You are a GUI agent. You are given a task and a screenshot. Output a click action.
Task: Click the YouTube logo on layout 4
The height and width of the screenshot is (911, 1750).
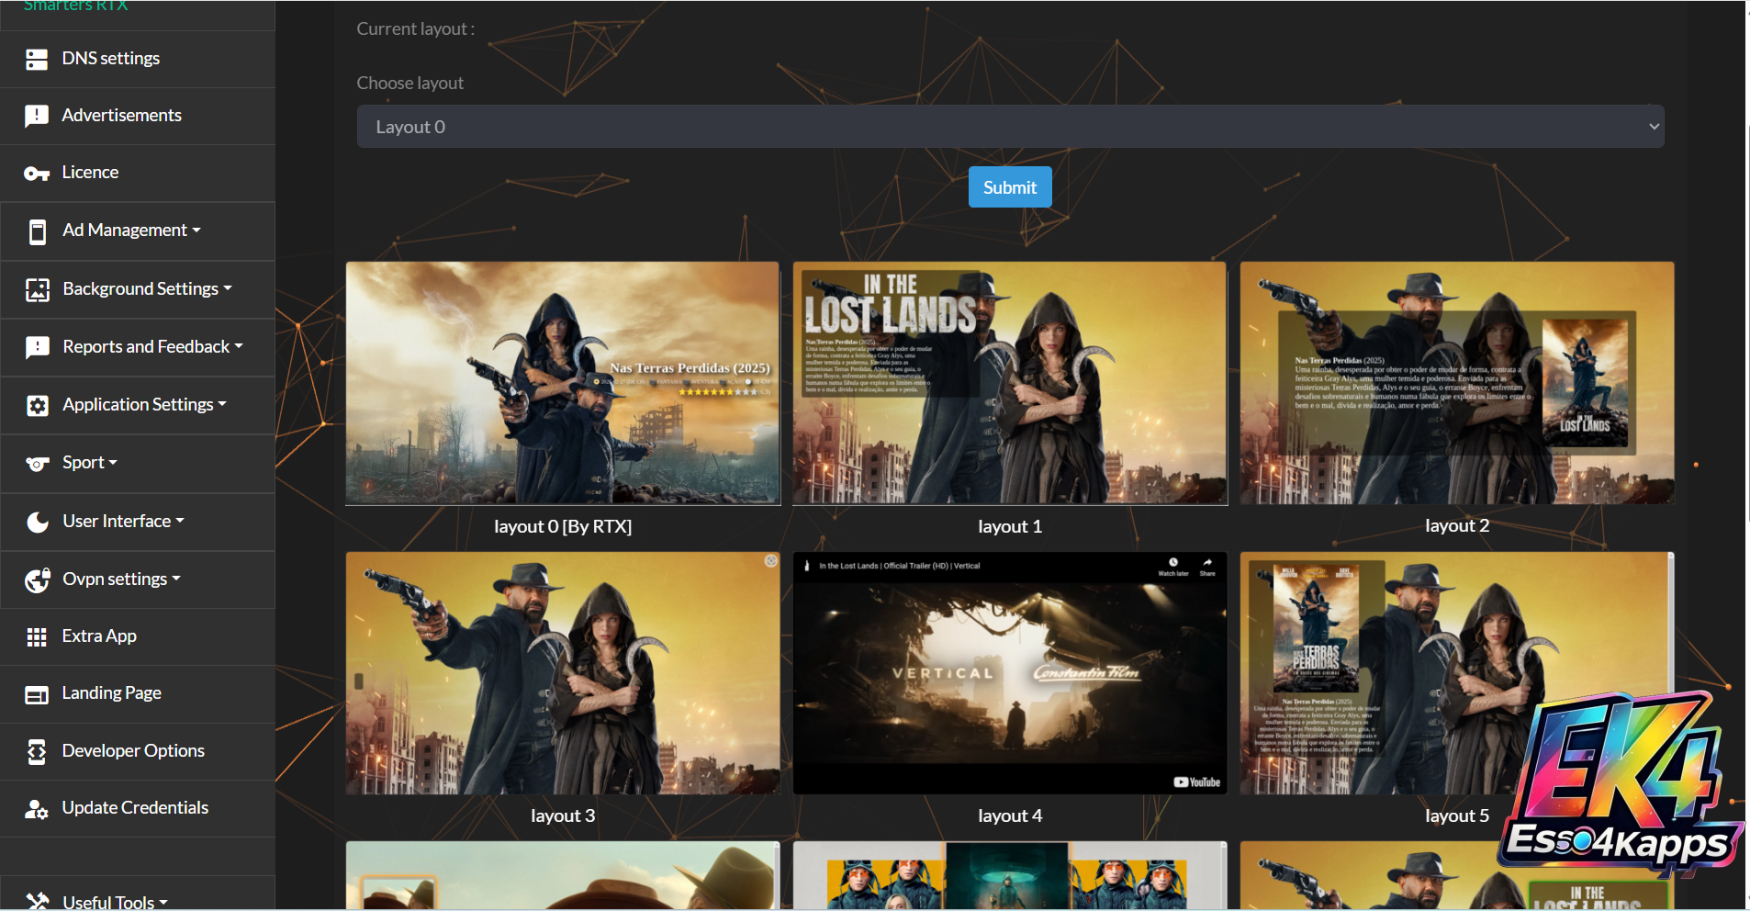pyautogui.click(x=1196, y=782)
